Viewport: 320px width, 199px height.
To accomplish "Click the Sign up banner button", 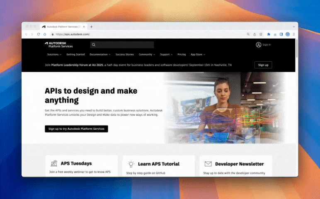I will (x=263, y=65).
